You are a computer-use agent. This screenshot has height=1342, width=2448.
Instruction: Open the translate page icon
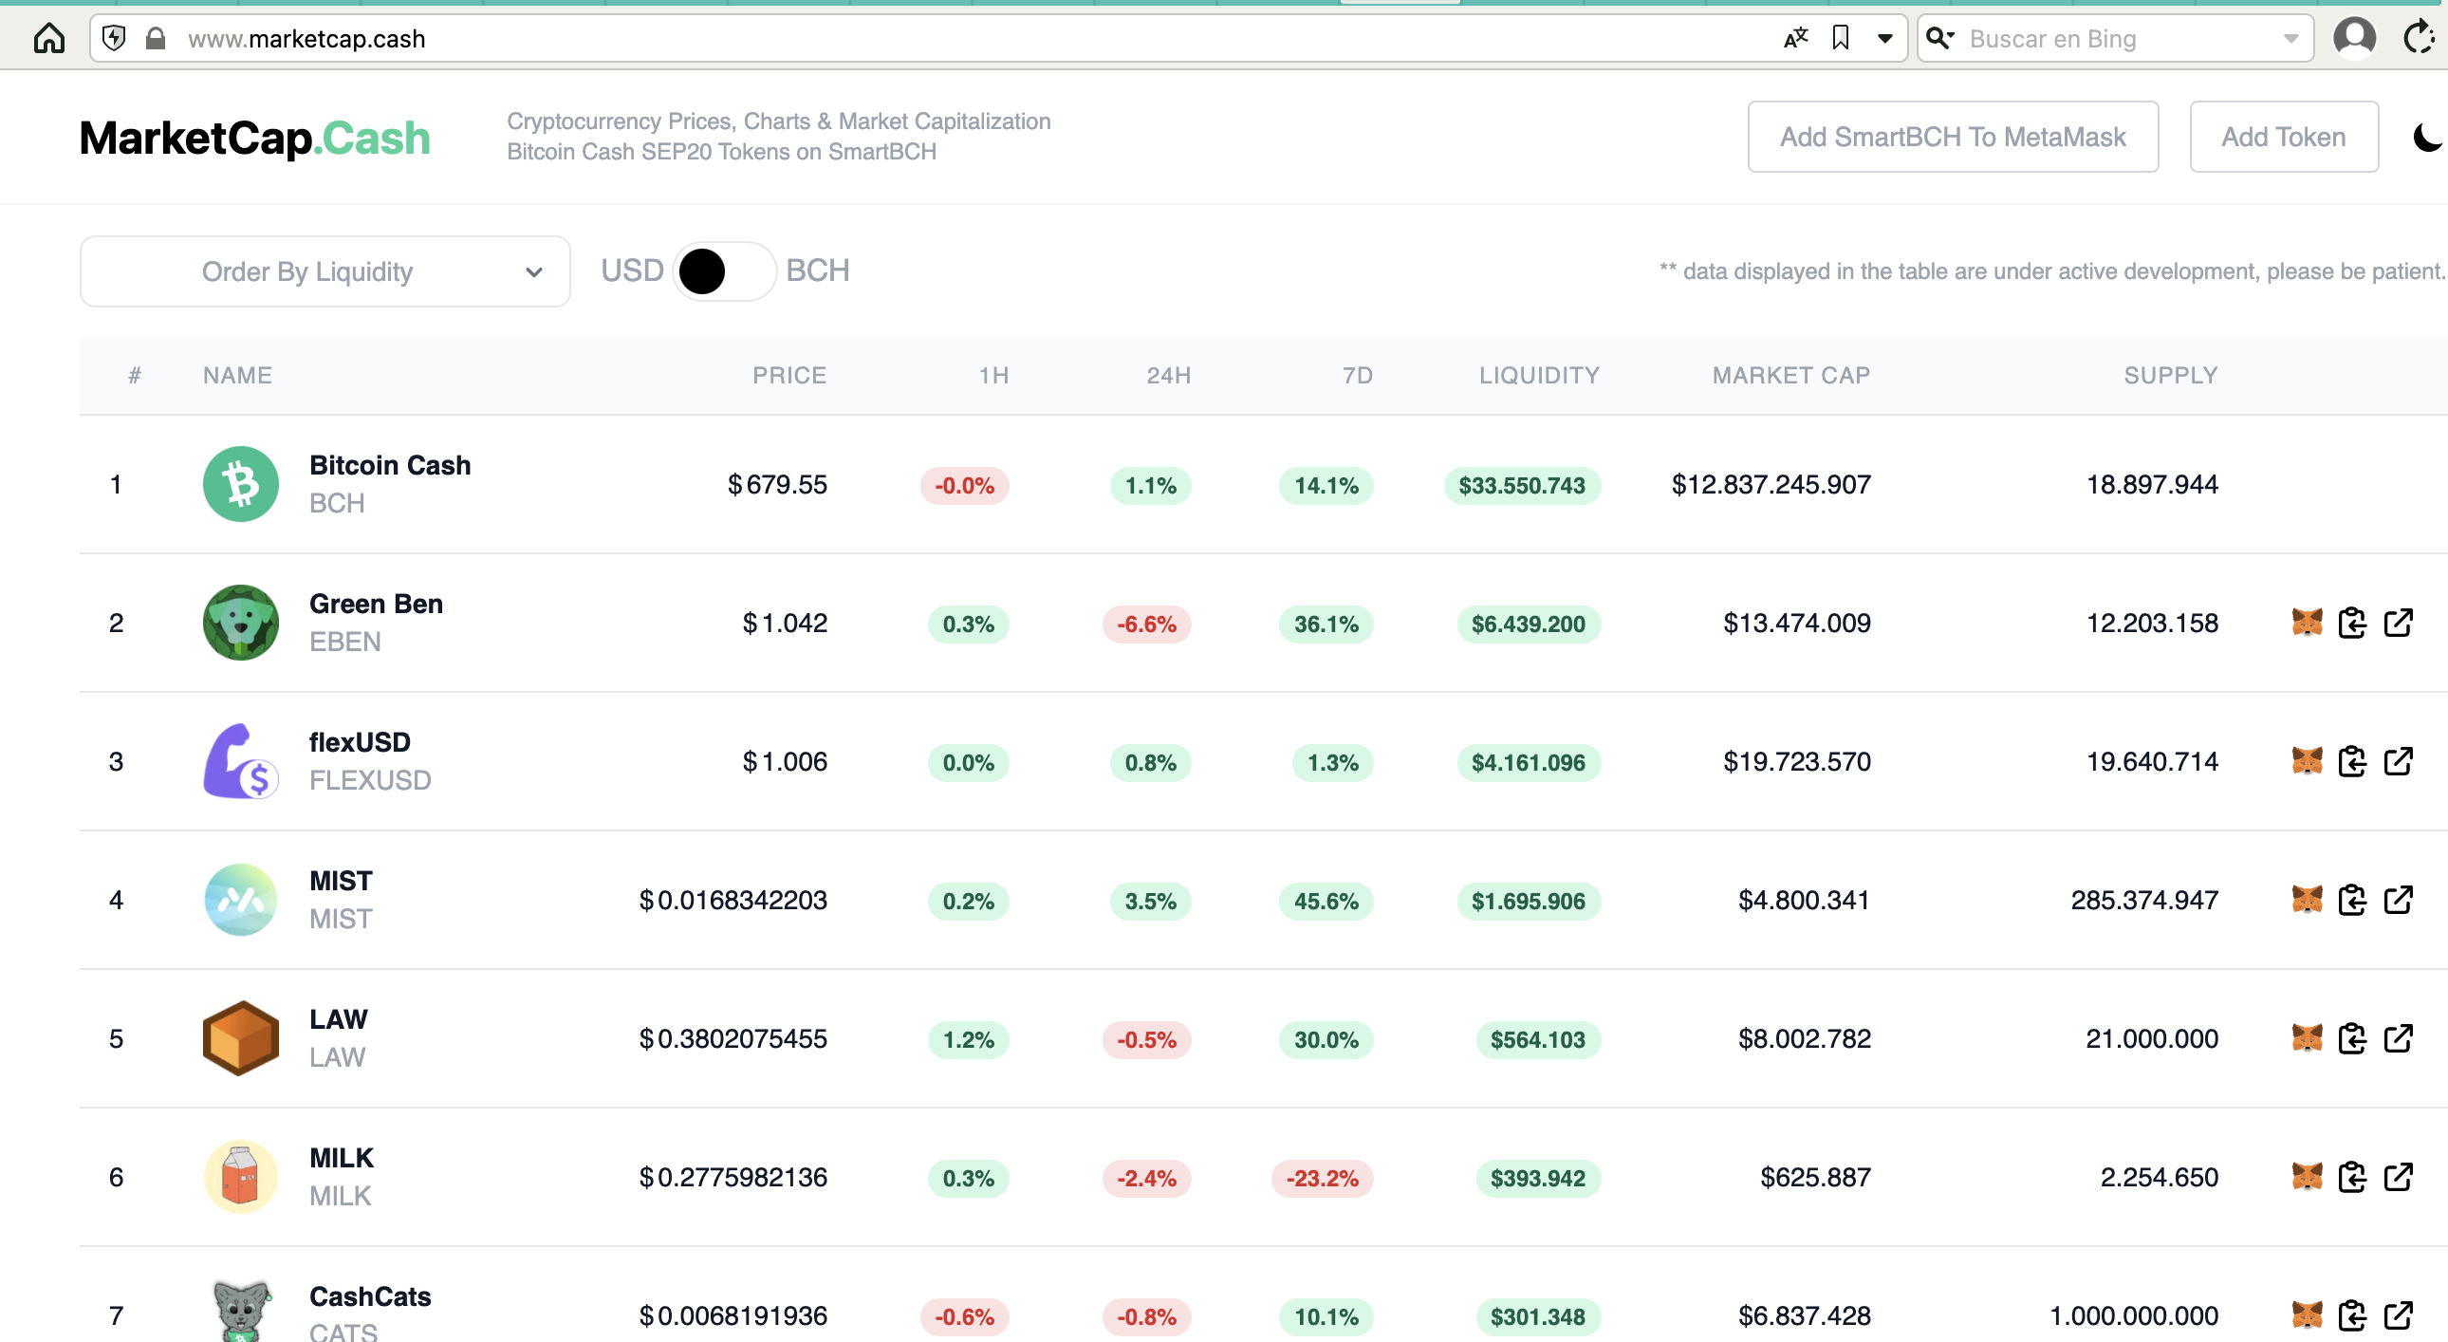tap(1795, 38)
